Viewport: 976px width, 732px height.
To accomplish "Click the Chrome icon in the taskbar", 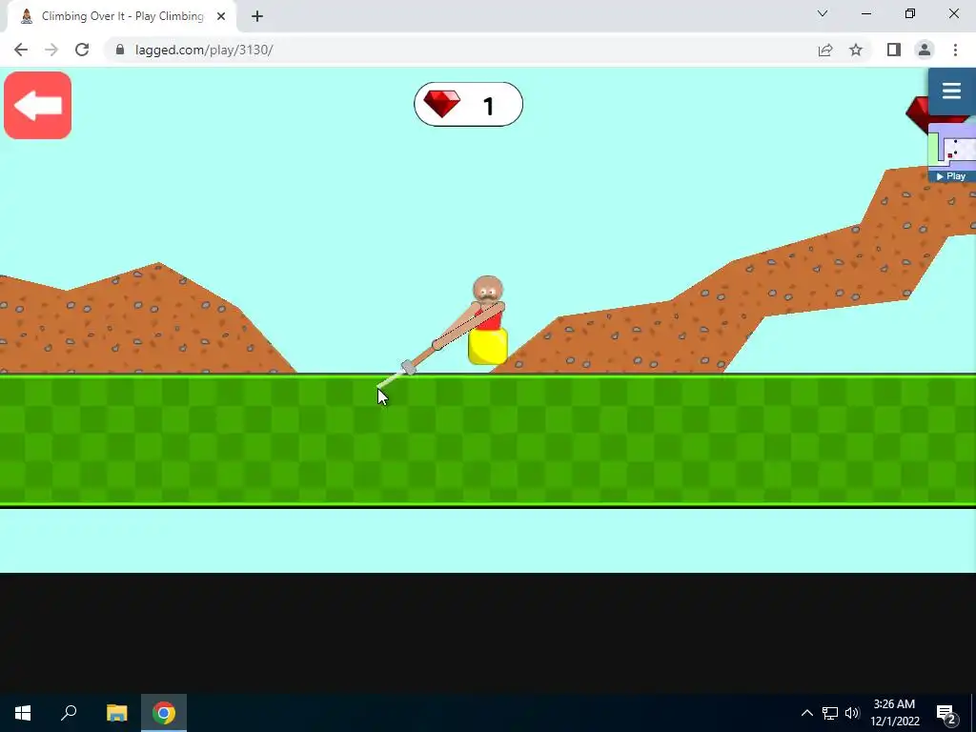I will pos(164,713).
